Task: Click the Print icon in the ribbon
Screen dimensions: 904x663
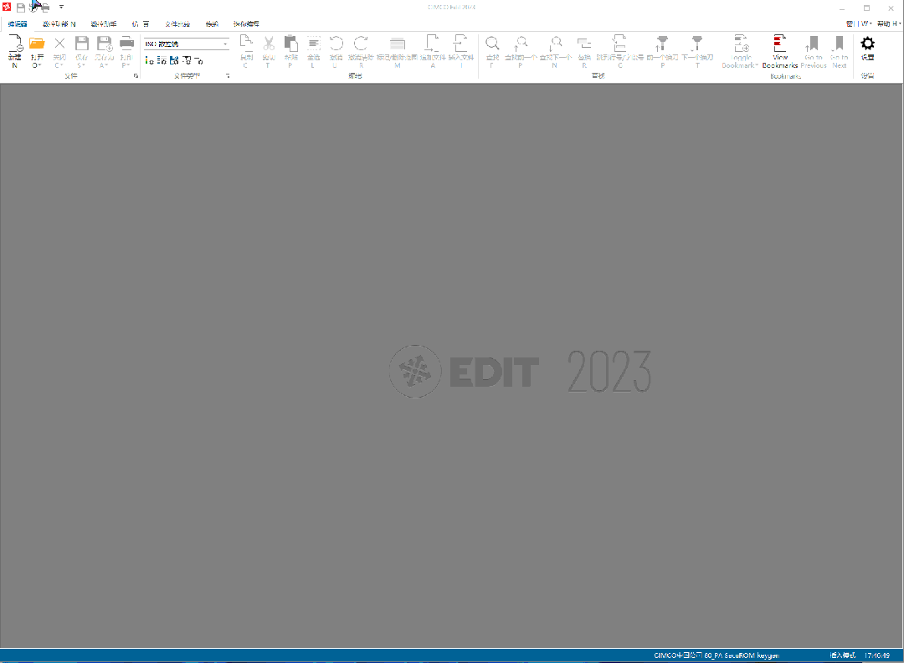Action: click(126, 44)
